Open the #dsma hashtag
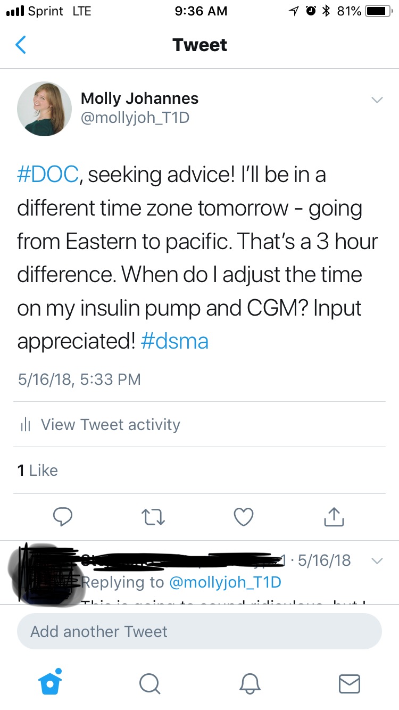 click(x=174, y=341)
